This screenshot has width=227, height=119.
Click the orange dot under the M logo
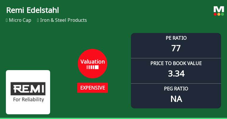[x=219, y=14]
